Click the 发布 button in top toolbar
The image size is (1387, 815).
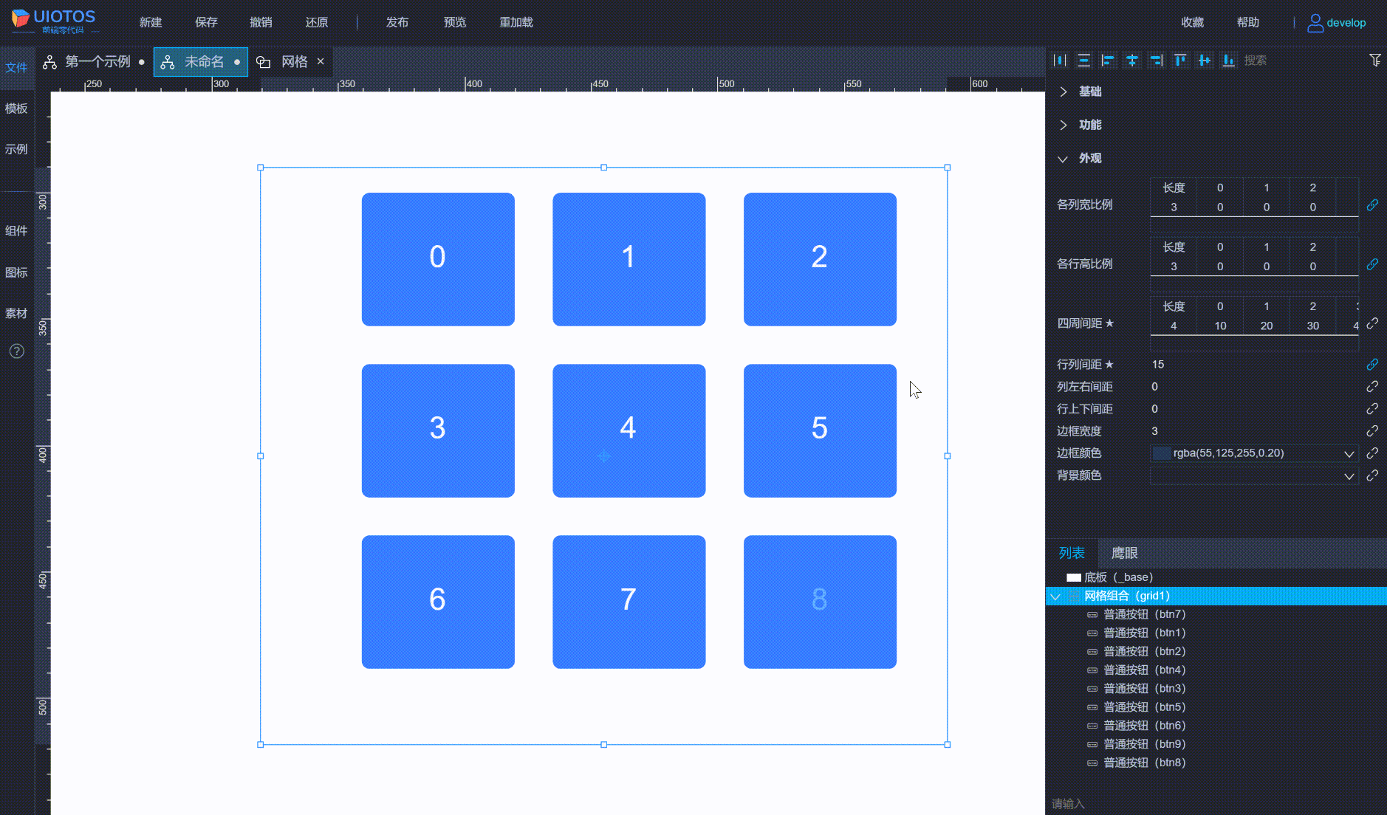[397, 22]
